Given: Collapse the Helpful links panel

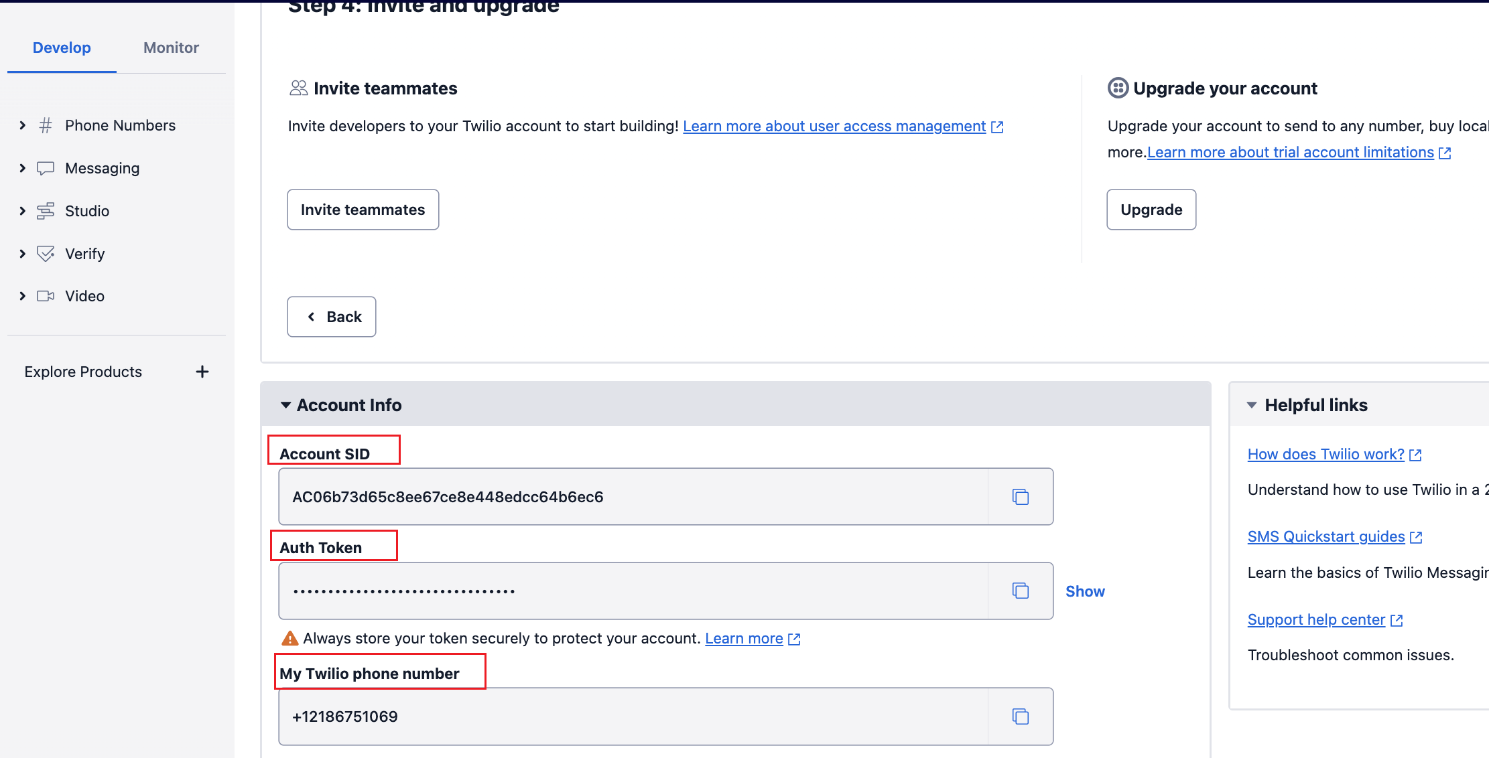Looking at the screenshot, I should coord(1252,404).
